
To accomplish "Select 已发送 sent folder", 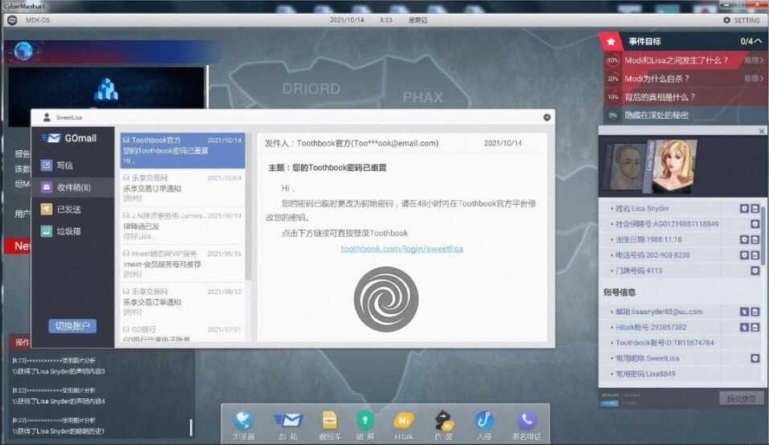I will [73, 210].
